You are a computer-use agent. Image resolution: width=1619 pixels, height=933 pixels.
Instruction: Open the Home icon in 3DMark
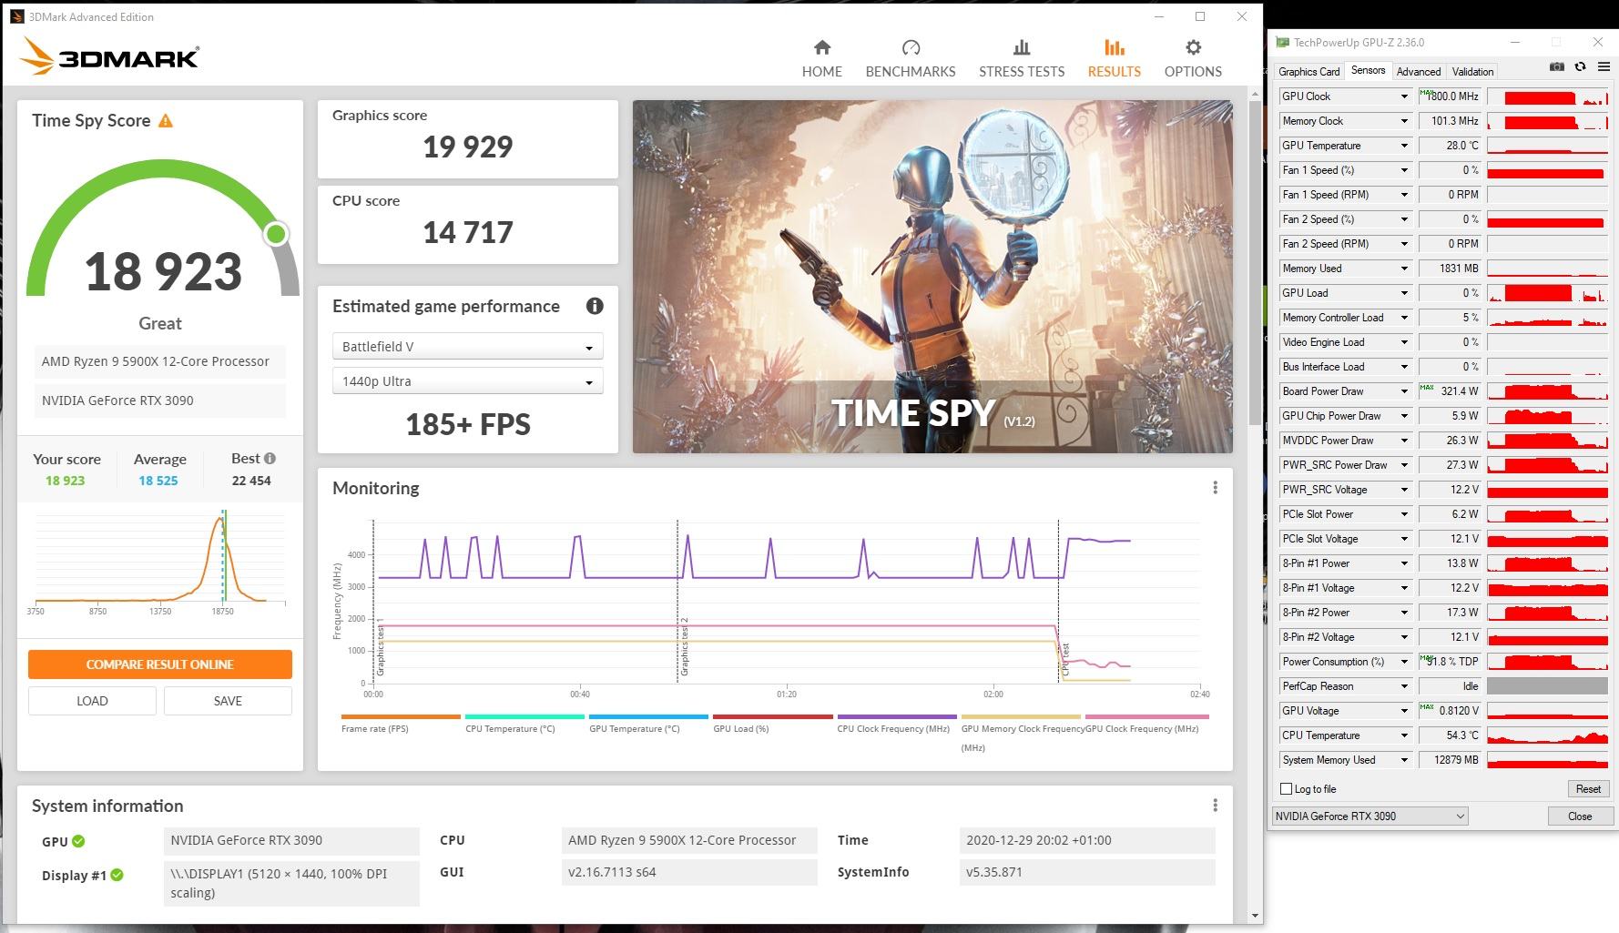(x=821, y=47)
